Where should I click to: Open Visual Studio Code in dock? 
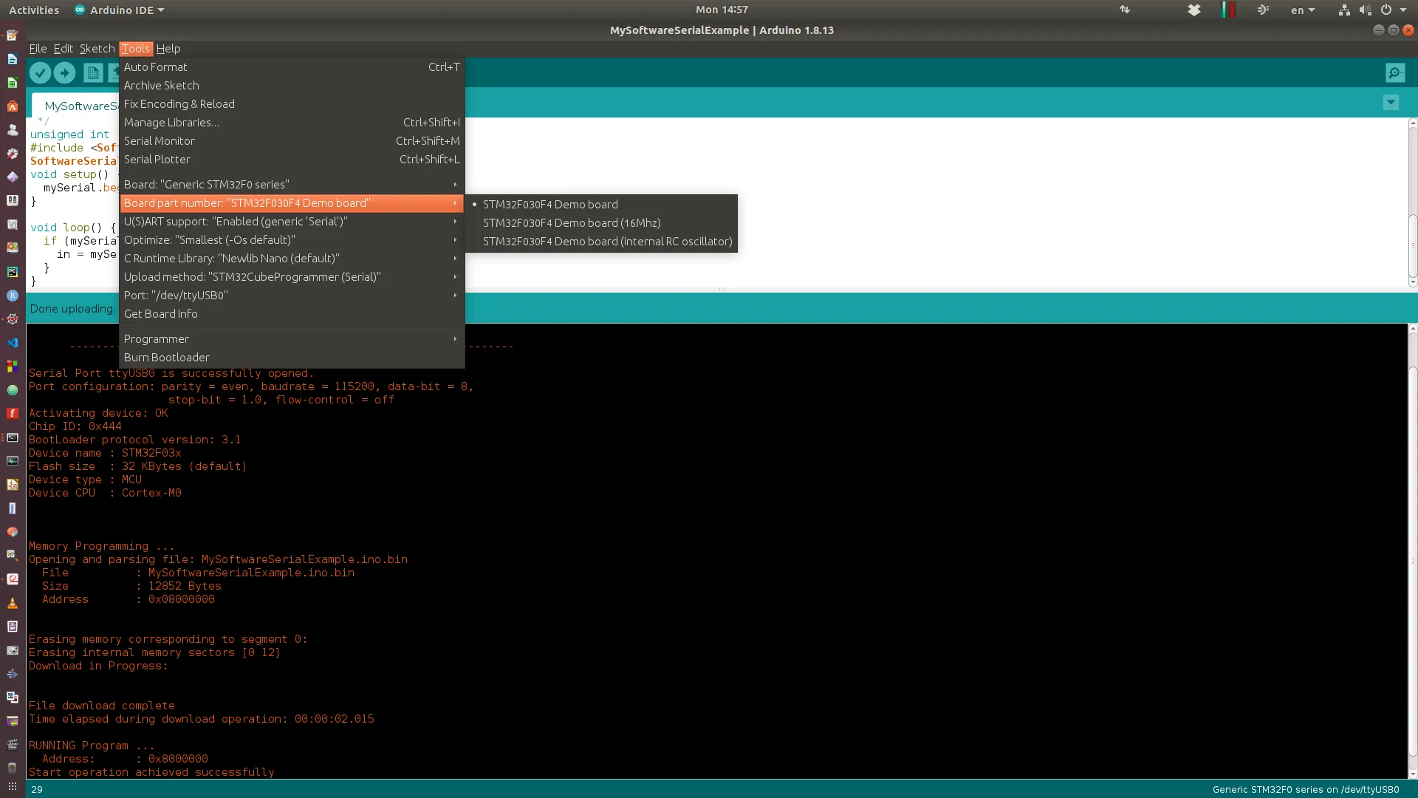(x=12, y=343)
